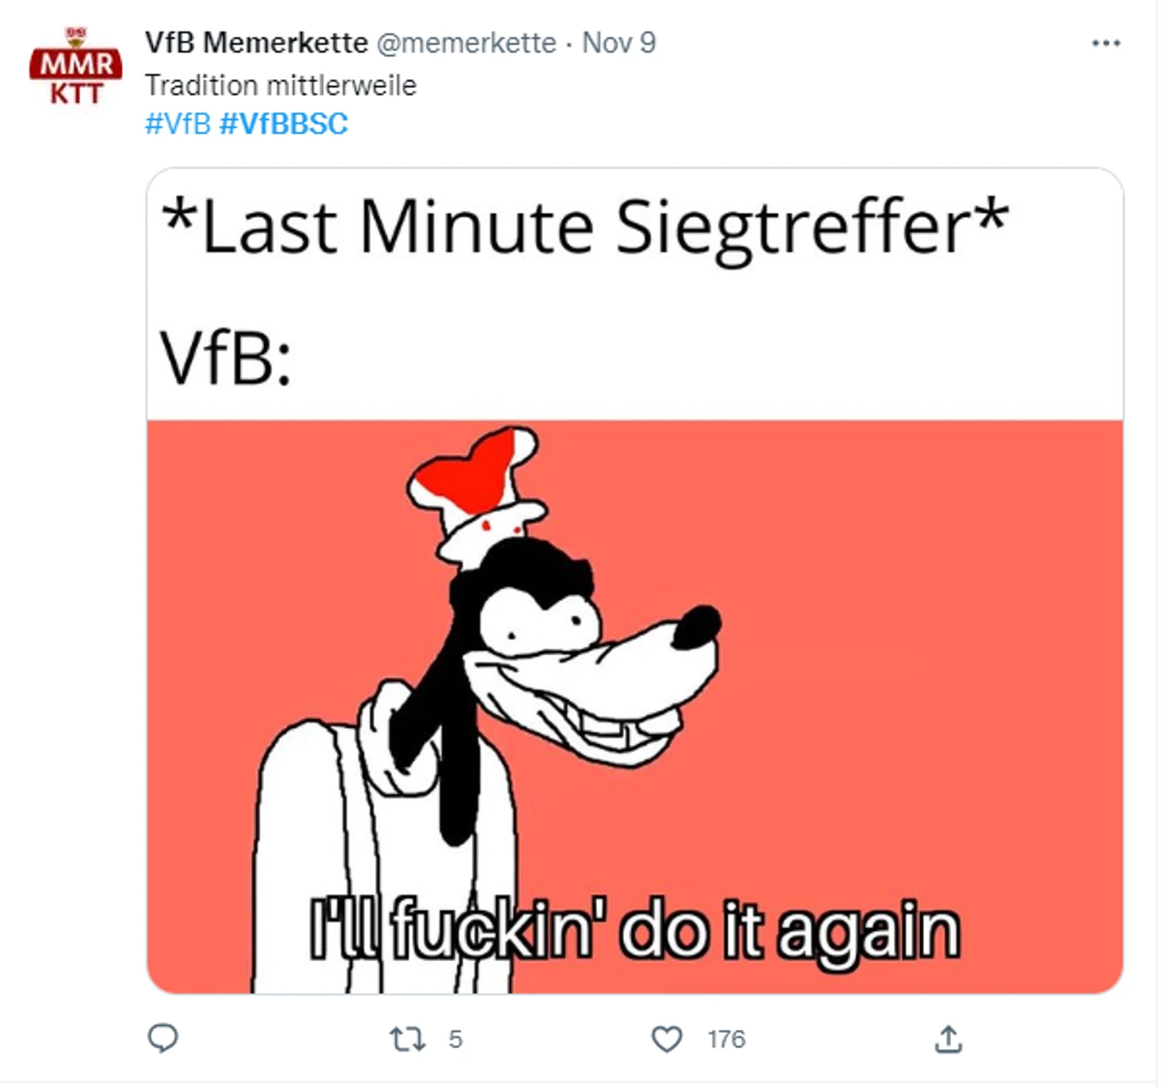The image size is (1165, 1088).
Task: Open the three-dot more options menu
Action: (1106, 43)
